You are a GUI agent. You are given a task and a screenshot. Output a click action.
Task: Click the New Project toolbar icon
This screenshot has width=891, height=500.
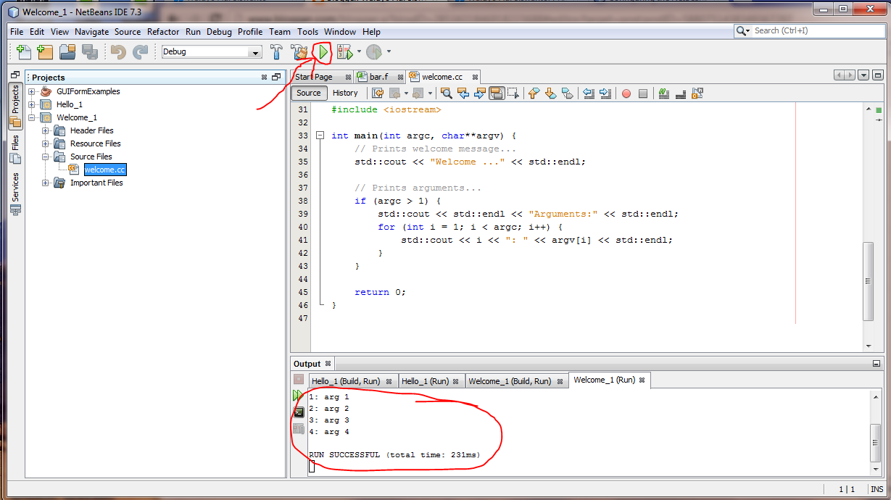pos(45,52)
